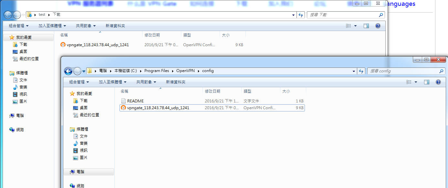This screenshot has height=188, width=448.
Task: Open help in the 下載 window
Action: pos(378,26)
